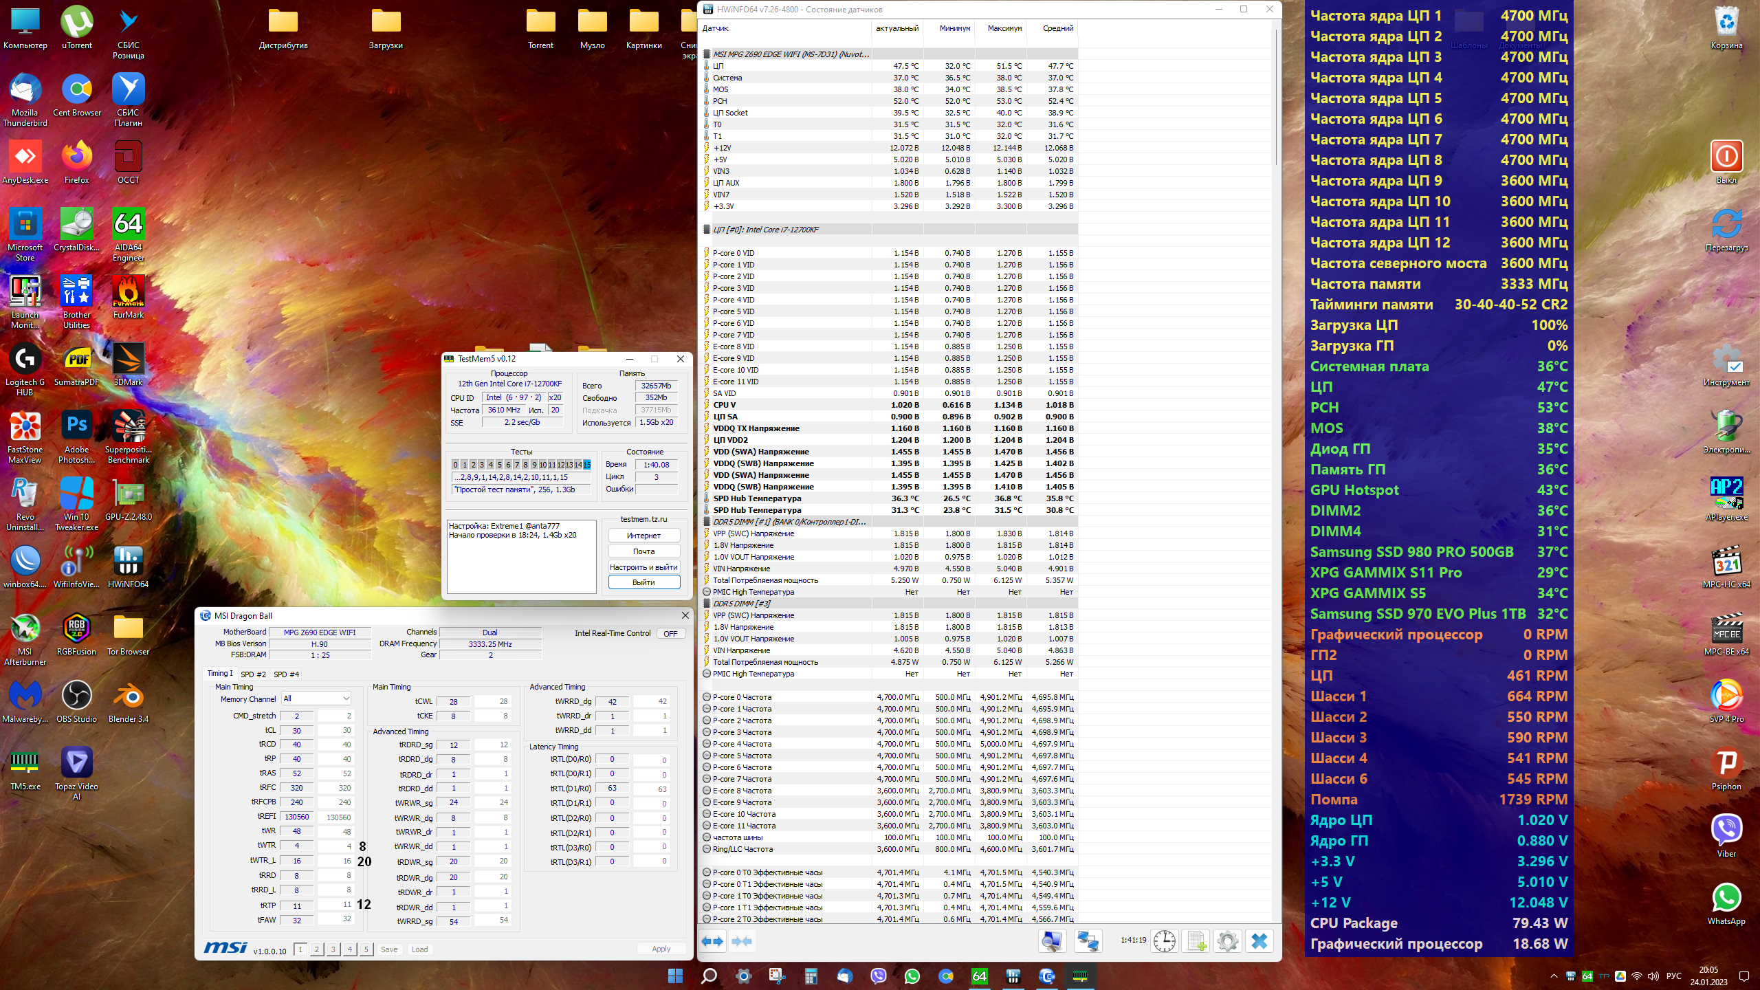The image size is (1760, 990).
Task: Click HWiNFO blue X close sensors icon
Action: click(x=1259, y=941)
